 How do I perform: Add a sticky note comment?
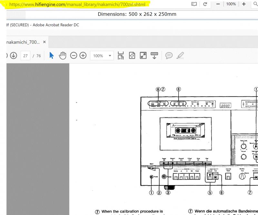(x=169, y=55)
